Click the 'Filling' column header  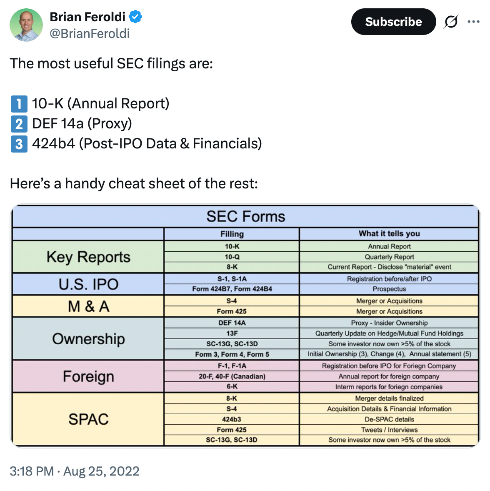(x=232, y=234)
